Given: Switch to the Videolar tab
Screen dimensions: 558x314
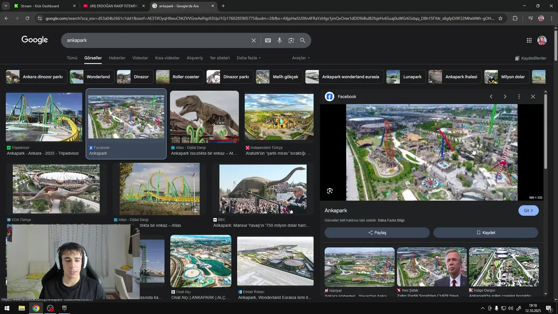Looking at the screenshot, I should pos(140,58).
